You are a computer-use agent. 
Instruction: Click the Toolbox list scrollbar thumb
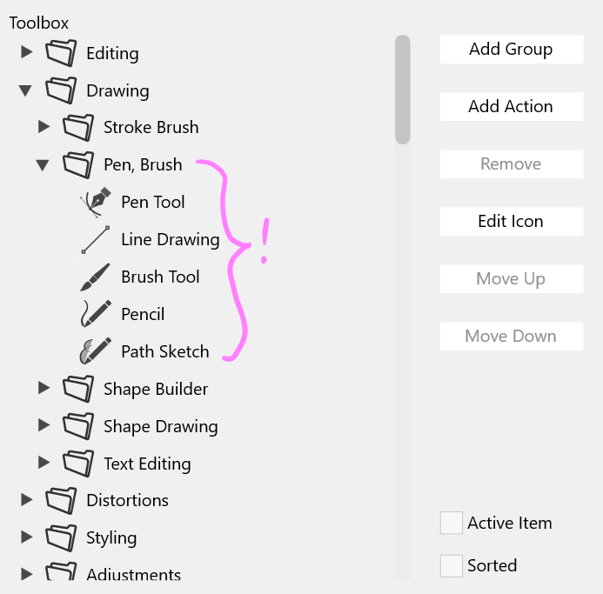coord(403,90)
